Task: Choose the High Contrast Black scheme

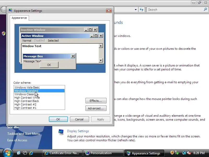Action: pos(39,101)
